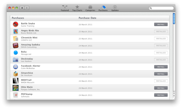
Task: Install Facebook Alerter
Action: tap(161, 67)
